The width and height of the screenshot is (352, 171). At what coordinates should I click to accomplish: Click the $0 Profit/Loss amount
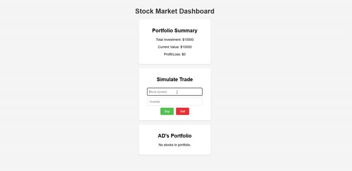184,54
